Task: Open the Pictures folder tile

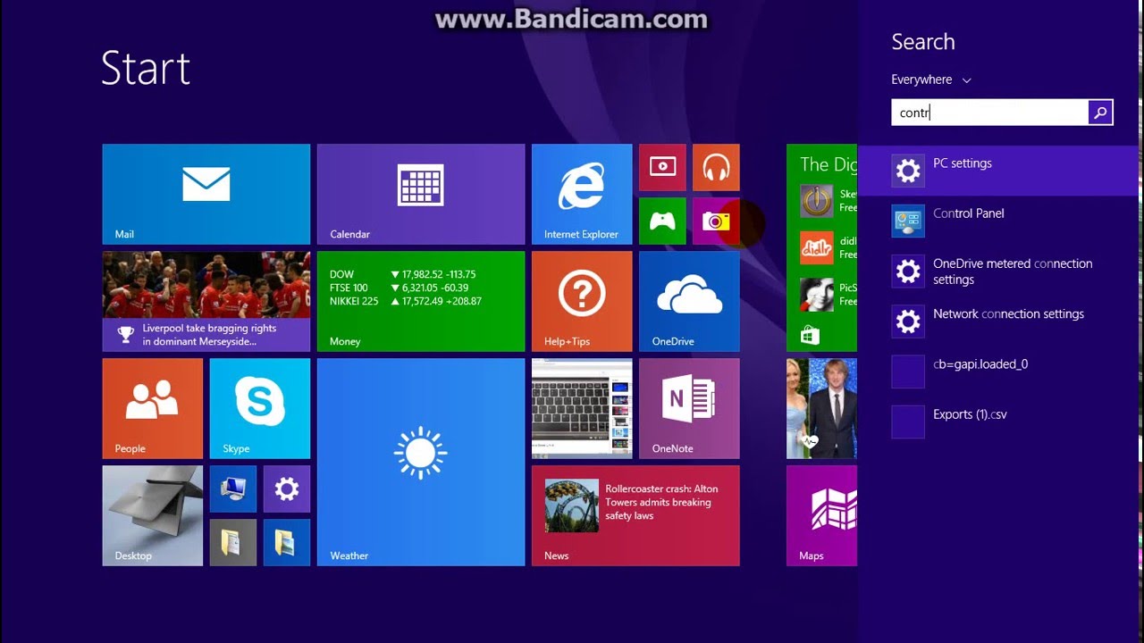Action: click(x=287, y=542)
